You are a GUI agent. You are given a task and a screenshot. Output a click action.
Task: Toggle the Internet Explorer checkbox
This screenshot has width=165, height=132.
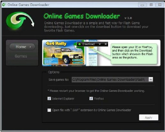pyautogui.click(x=49, y=98)
